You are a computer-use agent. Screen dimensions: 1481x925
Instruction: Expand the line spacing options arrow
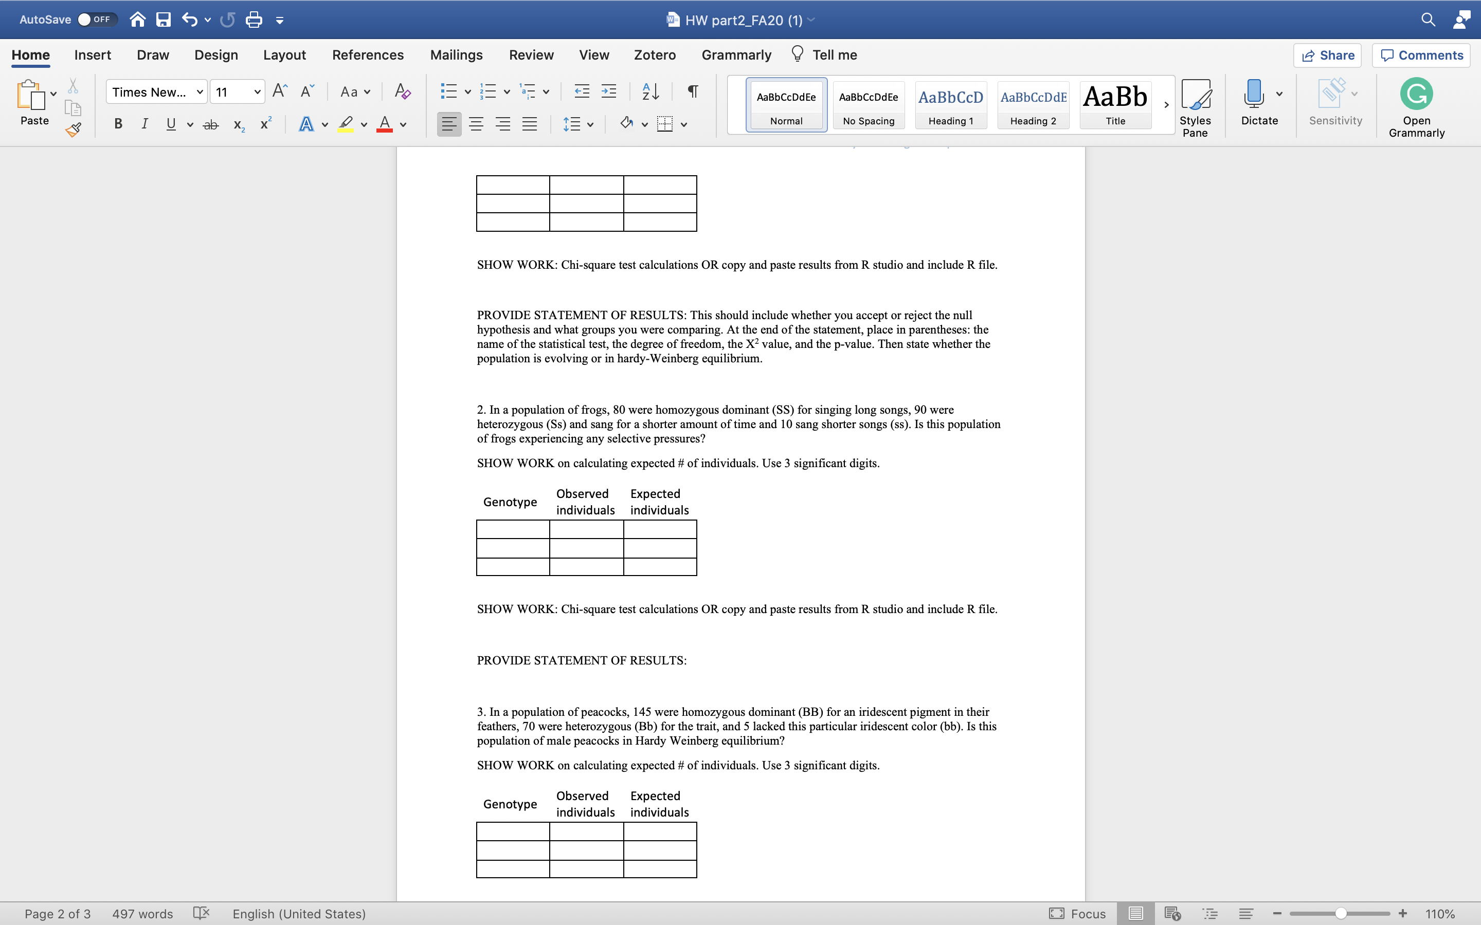tap(590, 125)
